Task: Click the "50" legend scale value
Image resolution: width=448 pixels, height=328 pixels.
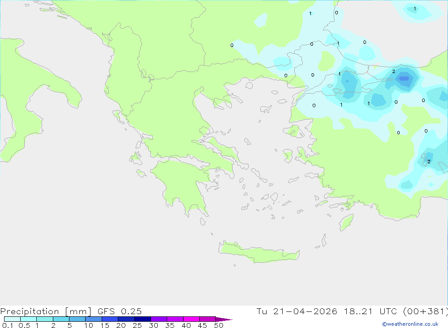Action: point(219,325)
